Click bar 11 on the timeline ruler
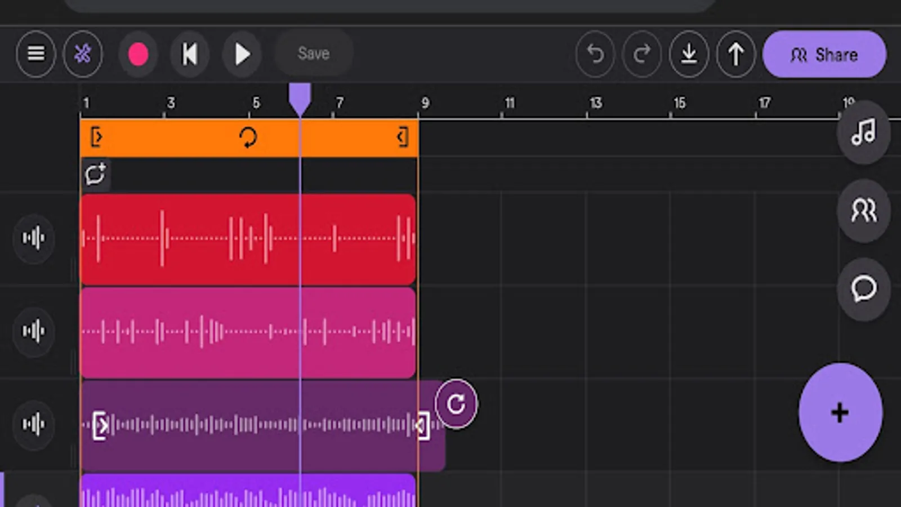Viewport: 901px width, 507px height. (x=509, y=103)
